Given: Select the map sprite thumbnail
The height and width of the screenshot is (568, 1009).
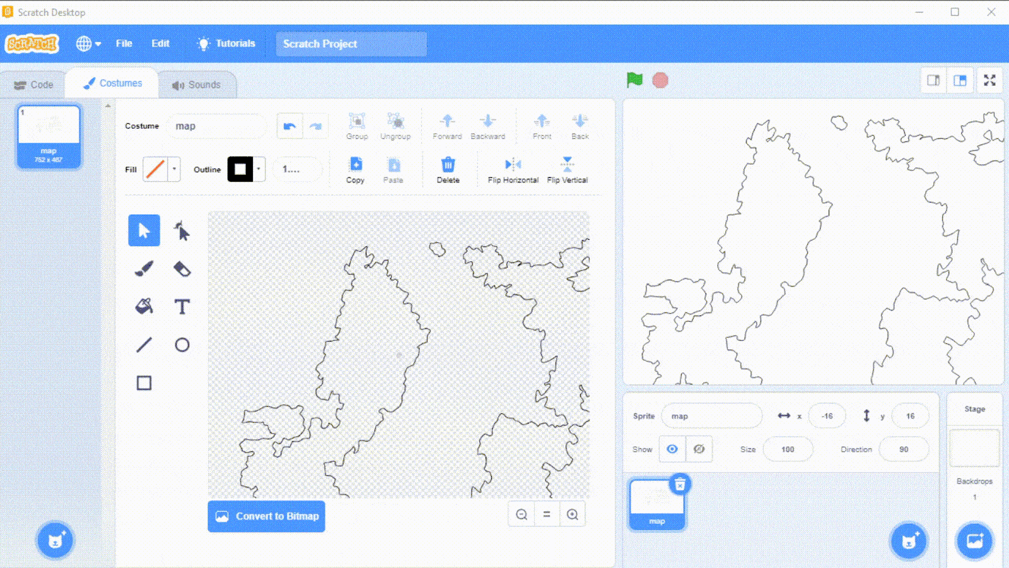Looking at the screenshot, I should pyautogui.click(x=656, y=503).
